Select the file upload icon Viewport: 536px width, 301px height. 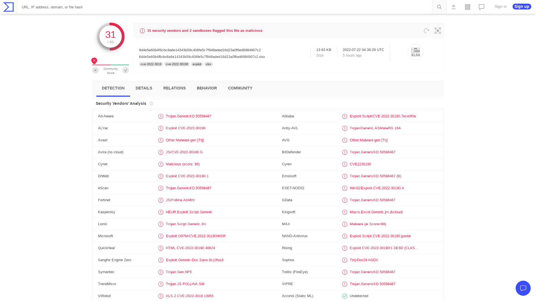453,7
